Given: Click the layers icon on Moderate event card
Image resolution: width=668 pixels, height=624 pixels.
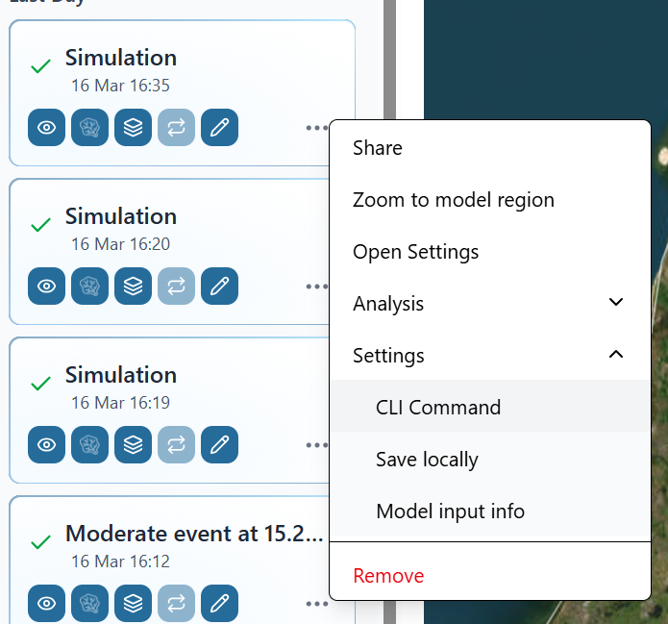Looking at the screenshot, I should [x=133, y=604].
